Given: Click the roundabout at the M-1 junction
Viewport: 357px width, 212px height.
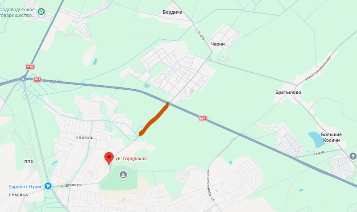Looking at the screenshot, I should click(x=23, y=79).
